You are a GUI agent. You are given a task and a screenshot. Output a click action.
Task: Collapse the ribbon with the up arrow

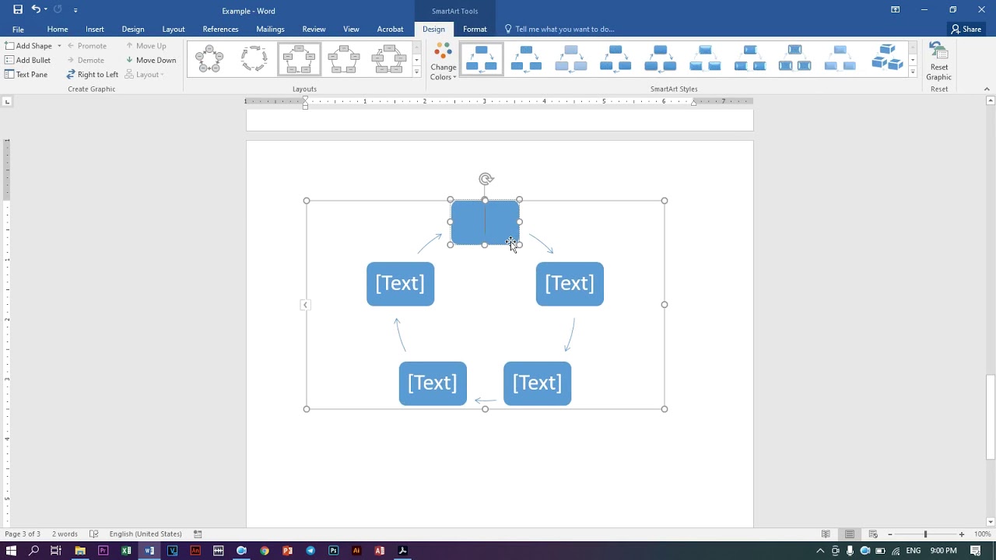[988, 89]
